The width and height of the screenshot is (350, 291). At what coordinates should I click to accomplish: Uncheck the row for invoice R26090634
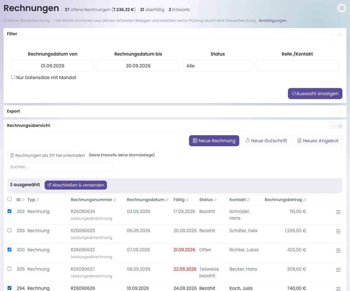tap(9, 211)
